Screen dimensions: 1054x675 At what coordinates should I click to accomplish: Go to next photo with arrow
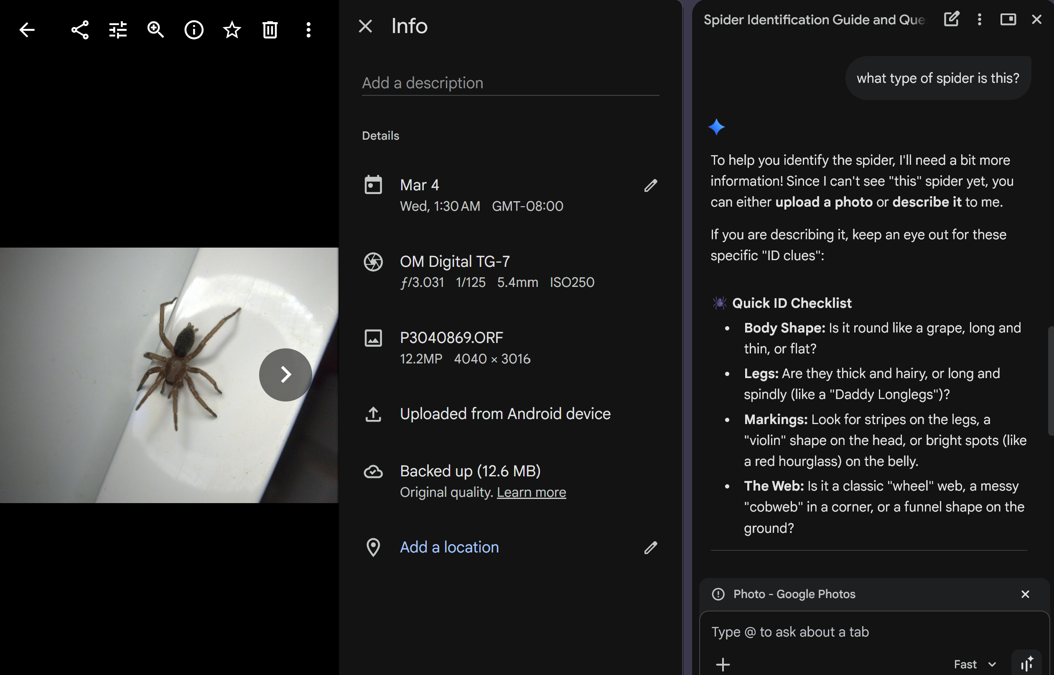tap(285, 375)
